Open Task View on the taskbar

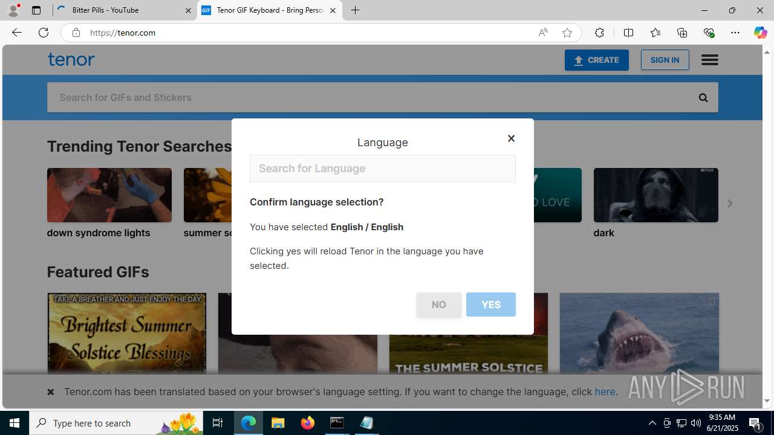(218, 423)
